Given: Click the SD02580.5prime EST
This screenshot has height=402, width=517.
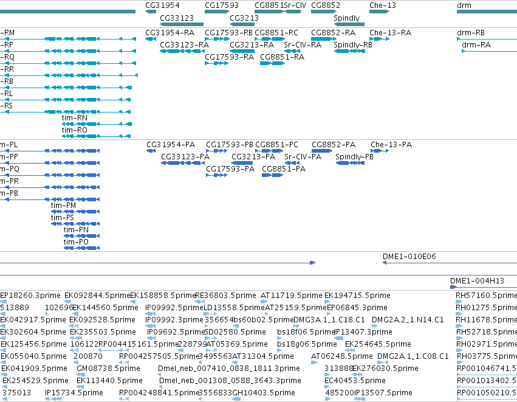Looking at the screenshot, I should [211, 338].
